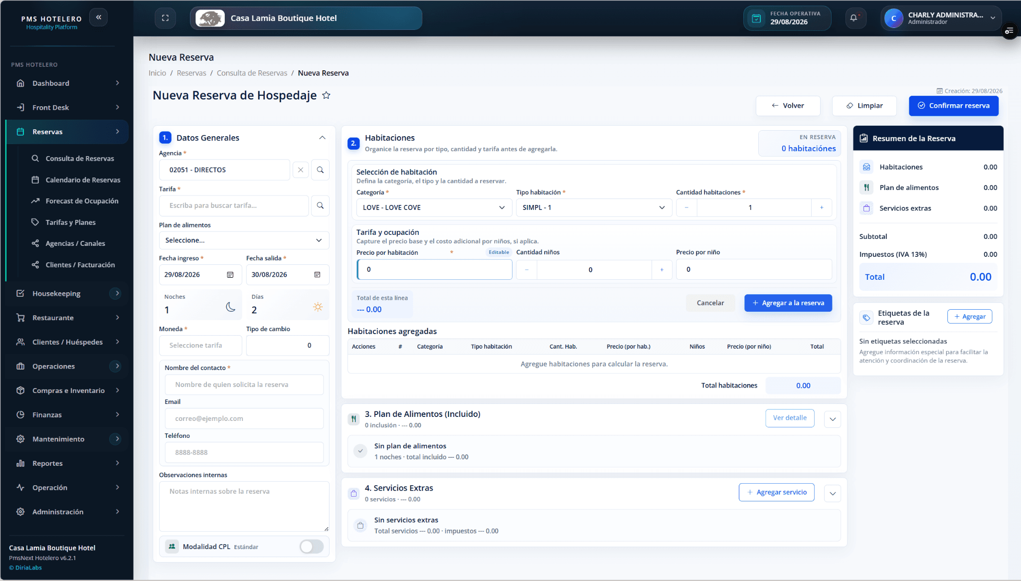This screenshot has height=581, width=1021.
Task: Click the Teléfono input field
Action: (244, 452)
